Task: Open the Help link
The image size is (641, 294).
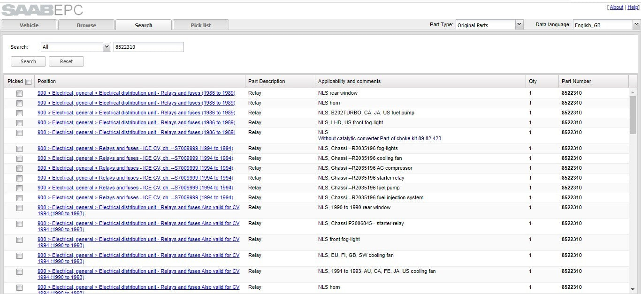Action: coord(633,7)
